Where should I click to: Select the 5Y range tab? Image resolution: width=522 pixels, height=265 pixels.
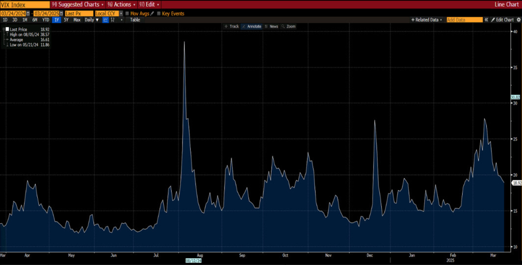(66, 20)
